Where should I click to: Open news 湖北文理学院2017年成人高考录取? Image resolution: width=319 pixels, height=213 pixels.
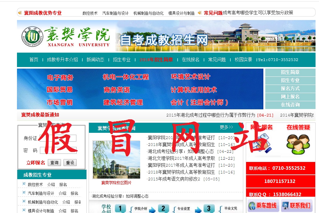pos(181,158)
